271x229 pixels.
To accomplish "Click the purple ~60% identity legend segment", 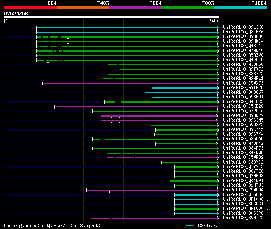I will [135, 8].
